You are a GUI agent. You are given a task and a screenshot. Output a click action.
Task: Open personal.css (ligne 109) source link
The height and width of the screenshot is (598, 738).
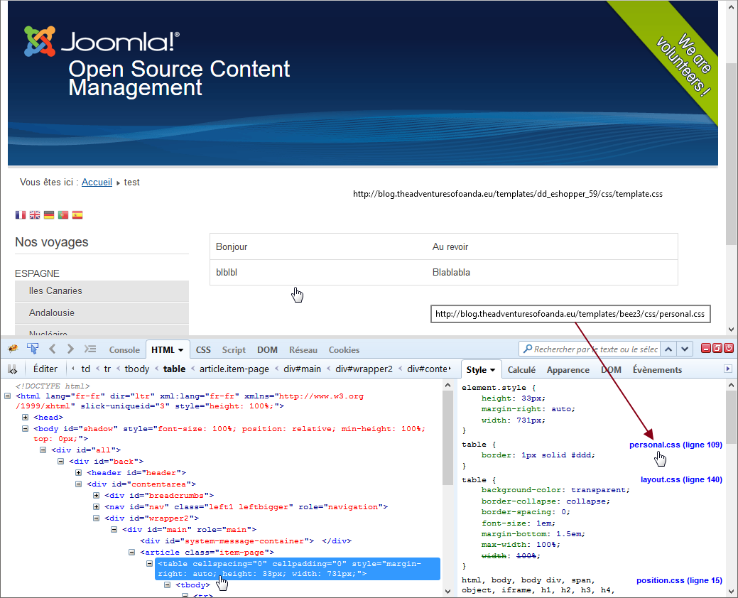[x=675, y=445]
